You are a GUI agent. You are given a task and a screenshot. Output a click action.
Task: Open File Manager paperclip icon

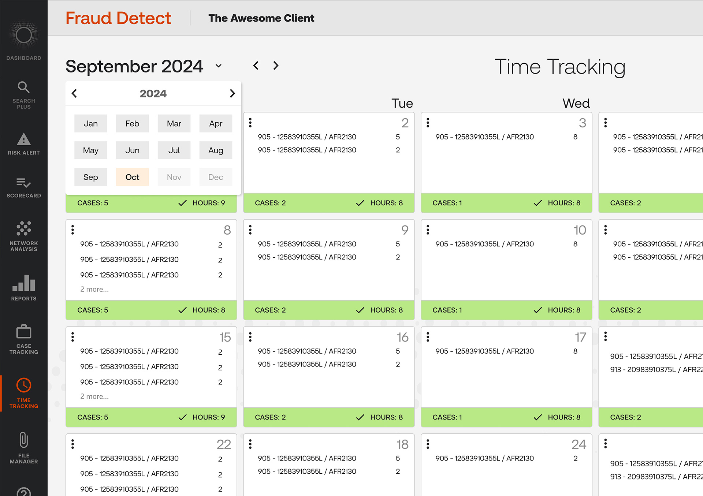click(x=24, y=440)
